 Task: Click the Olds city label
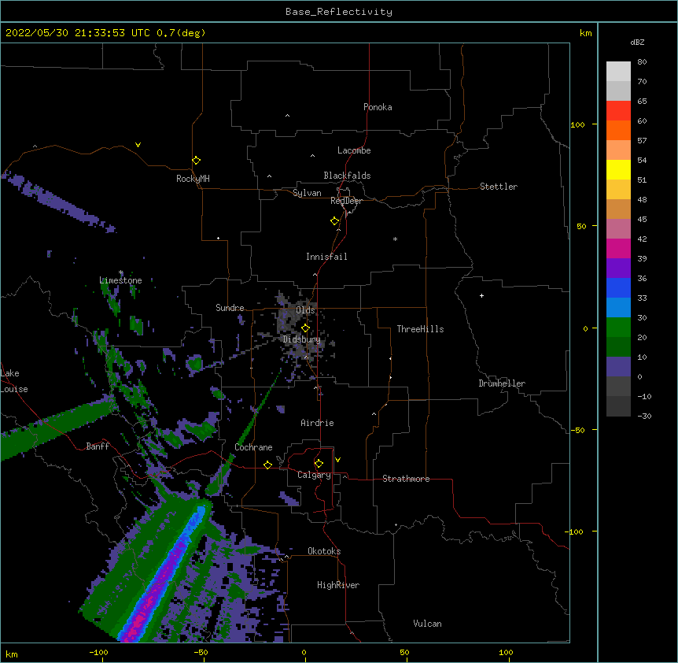point(305,310)
